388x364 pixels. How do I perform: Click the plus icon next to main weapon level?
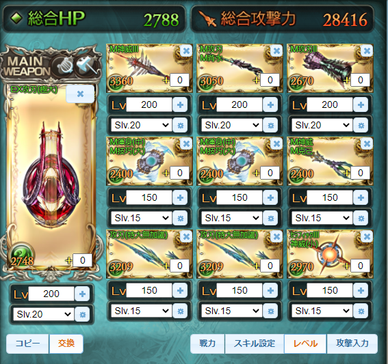[x=82, y=294]
